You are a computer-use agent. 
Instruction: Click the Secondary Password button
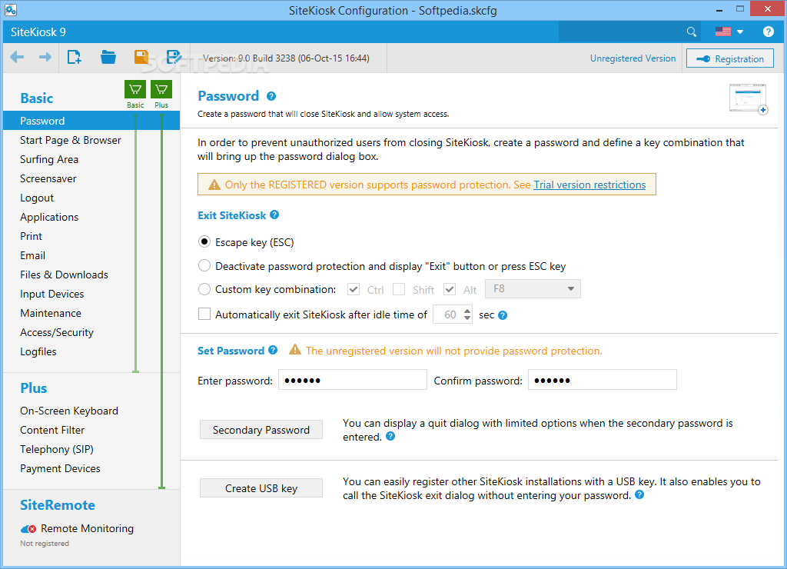pos(261,429)
